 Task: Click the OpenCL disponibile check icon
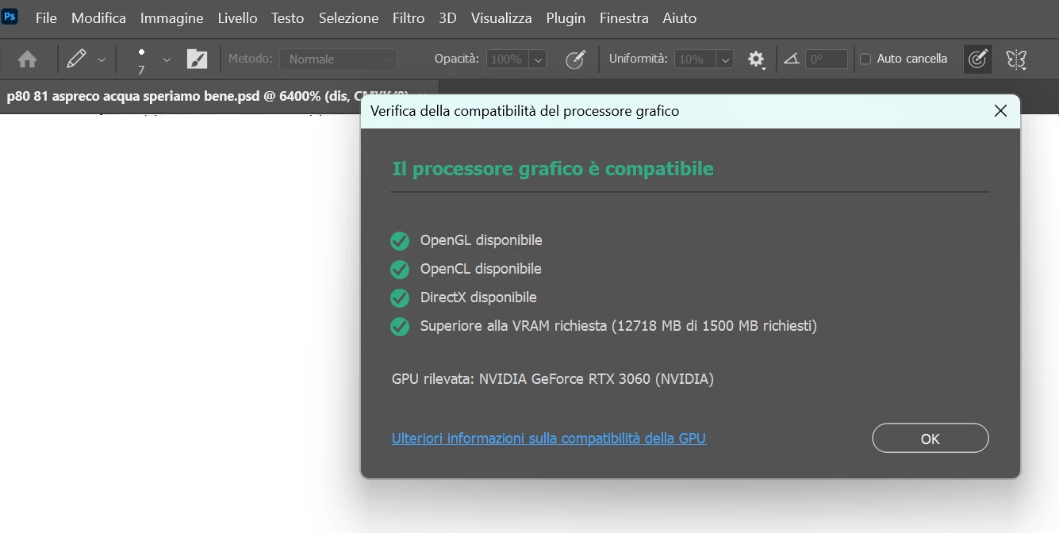[400, 270]
